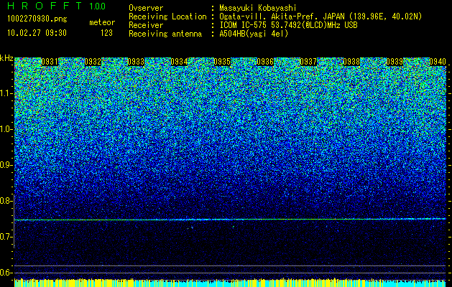452x287 pixels.
Task: Click the HROFFT 1.0.0 title text
Action: point(57,6)
